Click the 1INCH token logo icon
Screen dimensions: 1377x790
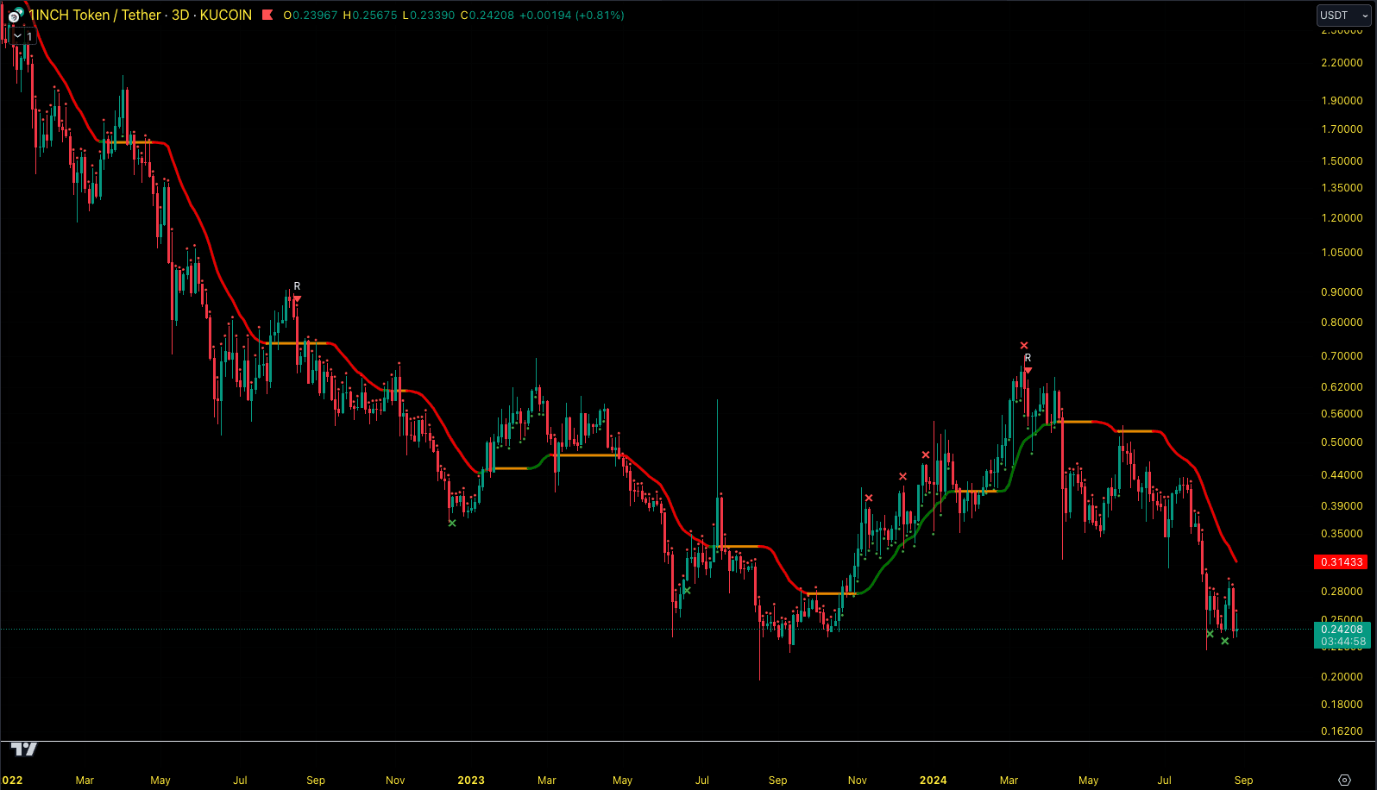coord(15,16)
